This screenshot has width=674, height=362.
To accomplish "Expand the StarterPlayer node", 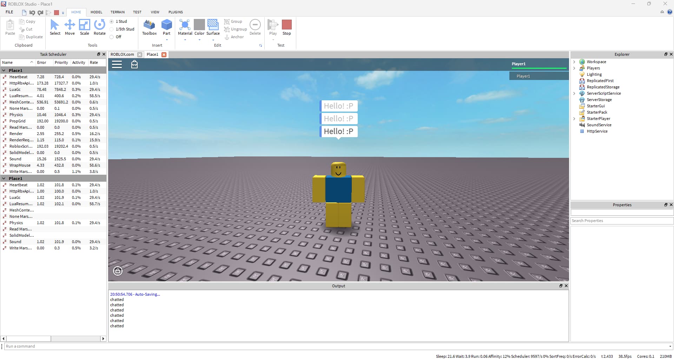I will 574,119.
